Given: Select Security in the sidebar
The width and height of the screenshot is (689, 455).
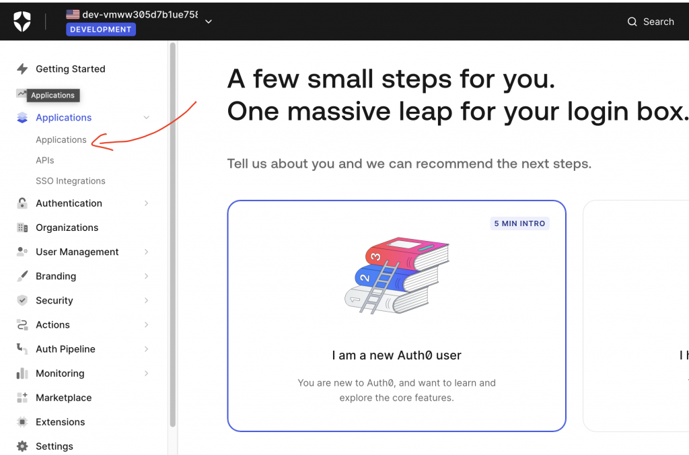Looking at the screenshot, I should tap(55, 300).
